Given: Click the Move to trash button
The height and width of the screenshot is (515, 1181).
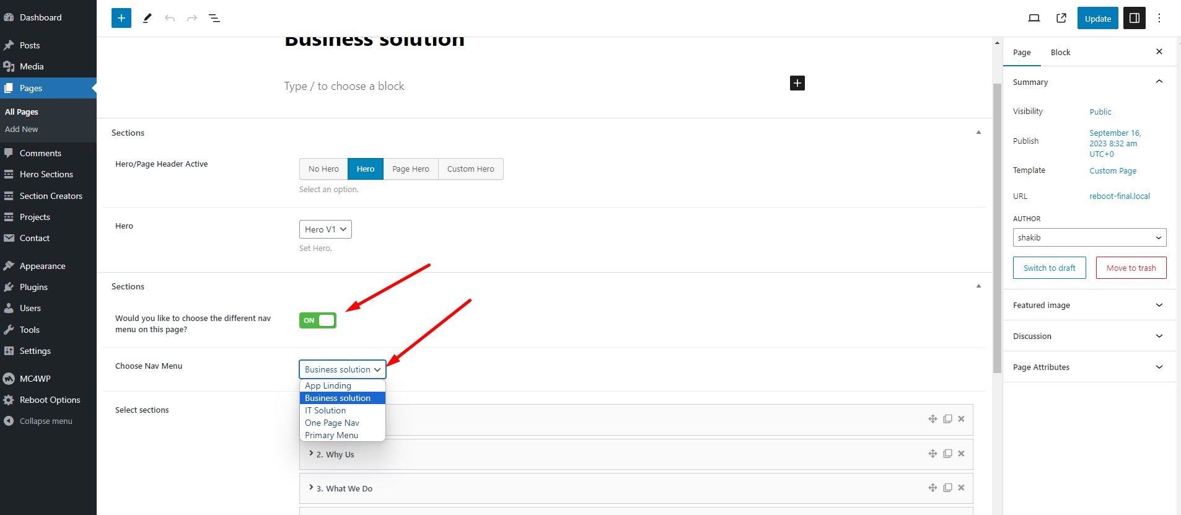Looking at the screenshot, I should (1131, 268).
